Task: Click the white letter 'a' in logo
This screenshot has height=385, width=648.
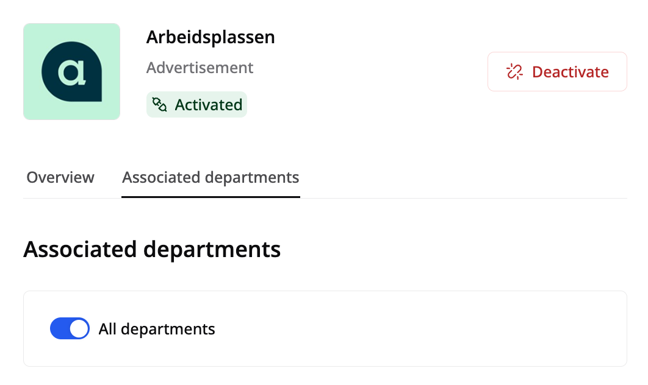Action: pyautogui.click(x=72, y=72)
